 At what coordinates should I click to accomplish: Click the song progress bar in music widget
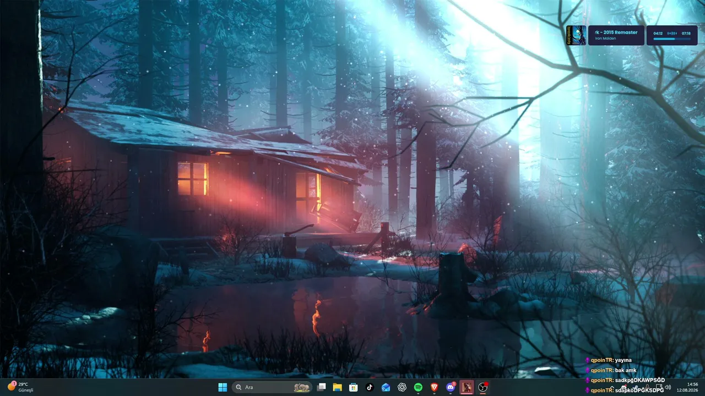click(x=672, y=38)
